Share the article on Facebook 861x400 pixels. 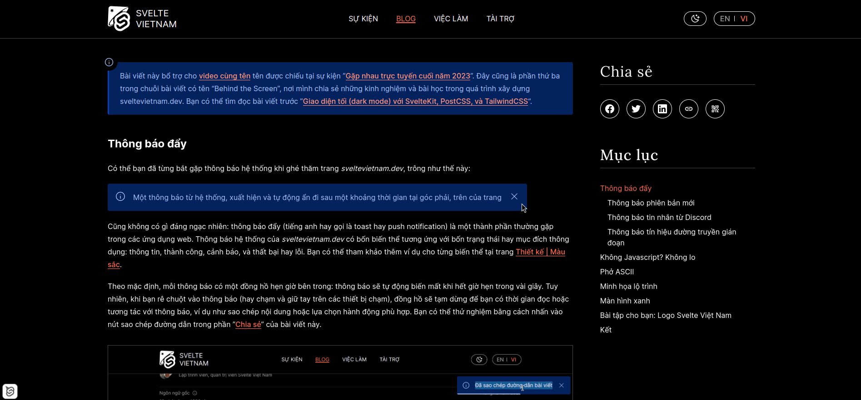click(610, 109)
